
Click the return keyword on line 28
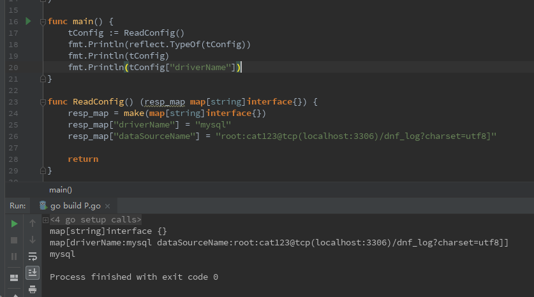click(83, 159)
